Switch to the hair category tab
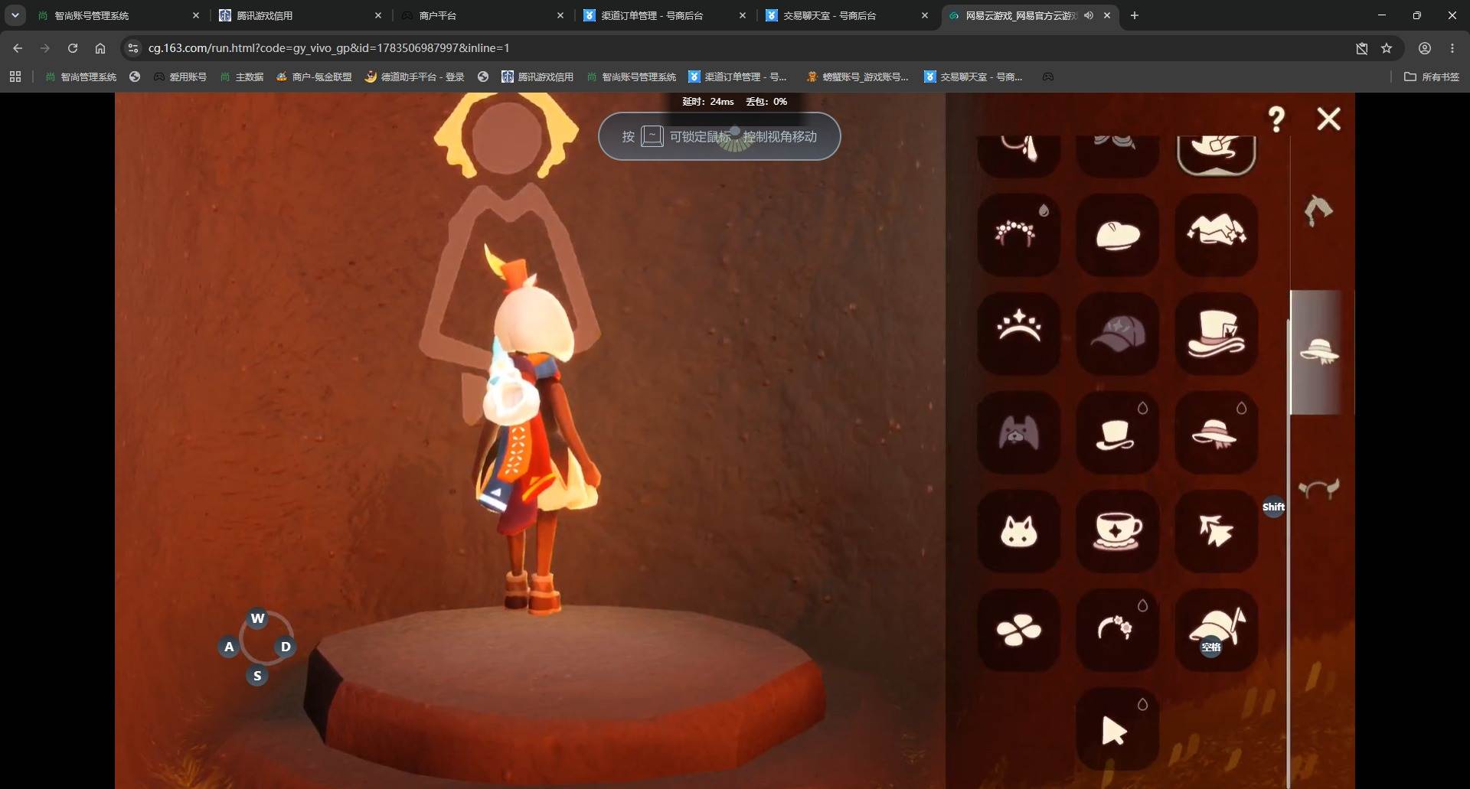 (x=1318, y=210)
